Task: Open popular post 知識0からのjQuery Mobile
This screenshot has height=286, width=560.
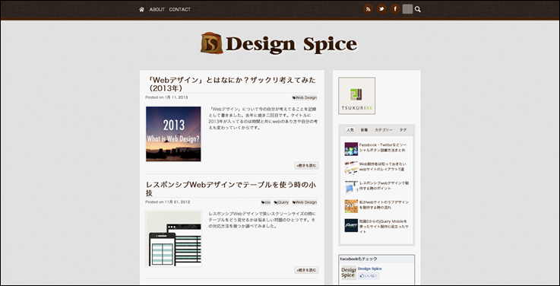Action: coord(384,227)
